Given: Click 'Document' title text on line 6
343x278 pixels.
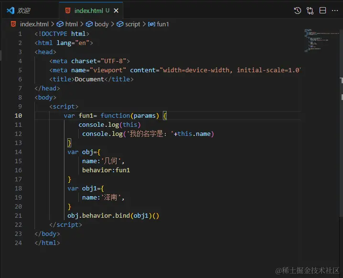Looking at the screenshot, I should tap(89, 79).
